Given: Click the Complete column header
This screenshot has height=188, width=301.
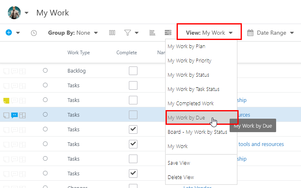Looking at the screenshot, I should tap(126, 53).
